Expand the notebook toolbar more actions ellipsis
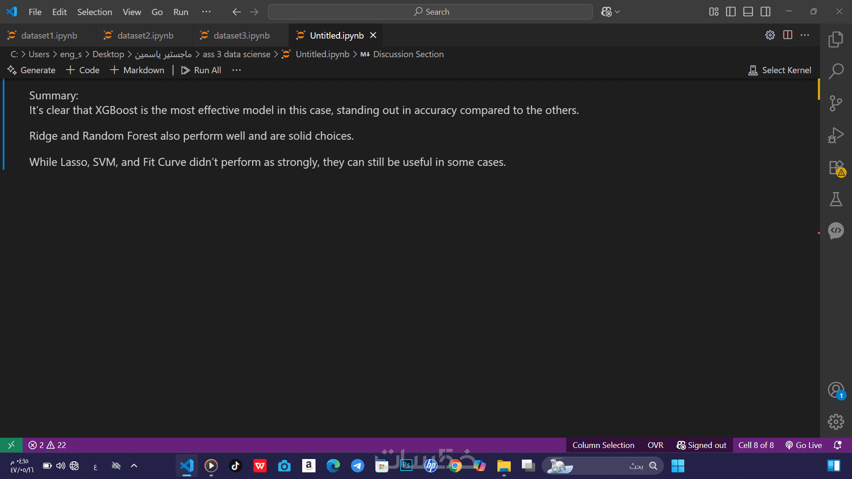Image resolution: width=852 pixels, height=479 pixels. tap(237, 70)
